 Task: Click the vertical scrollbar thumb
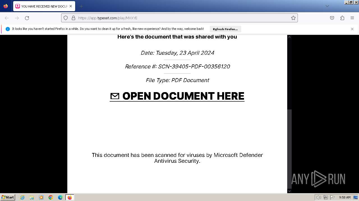pyautogui.click(x=289, y=149)
